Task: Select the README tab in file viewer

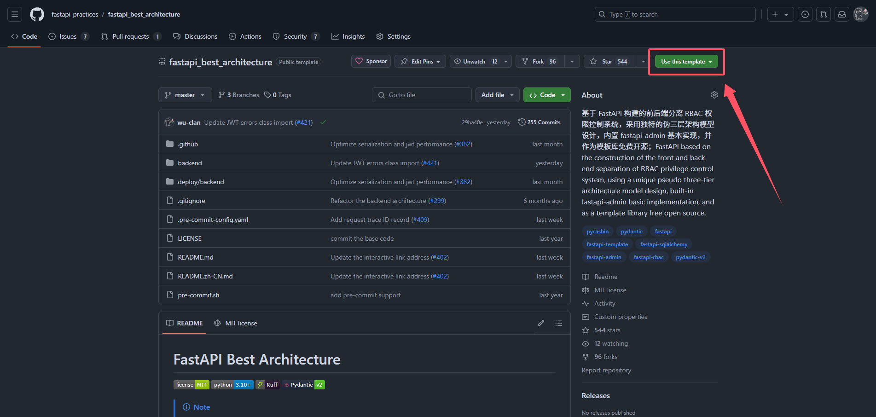Action: coord(184,323)
